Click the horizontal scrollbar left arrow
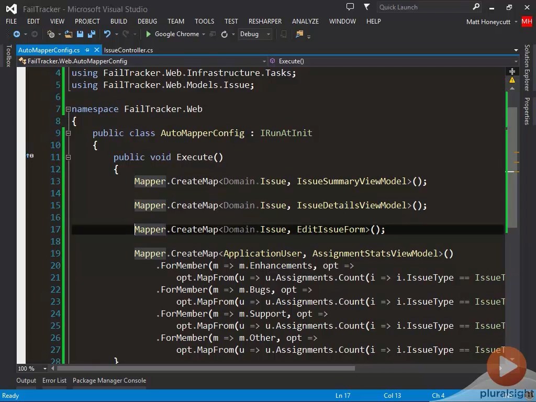 pyautogui.click(x=53, y=368)
